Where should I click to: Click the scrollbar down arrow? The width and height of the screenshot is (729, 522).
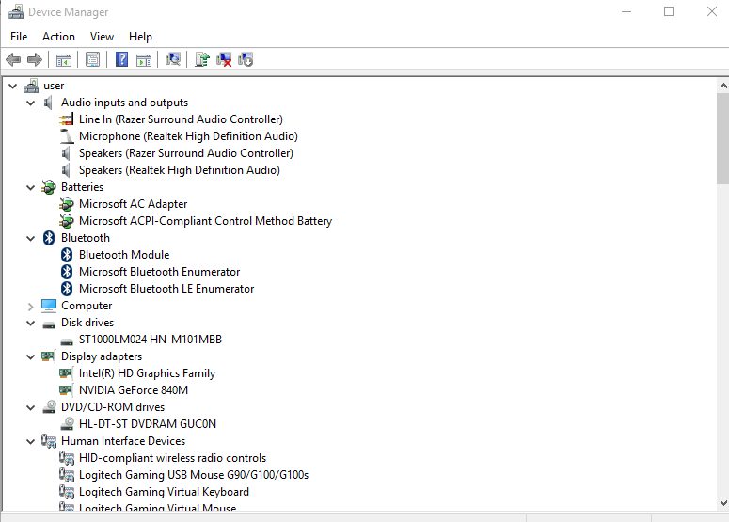click(x=723, y=502)
